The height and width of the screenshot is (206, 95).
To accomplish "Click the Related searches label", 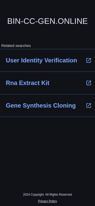I will [x=16, y=46].
